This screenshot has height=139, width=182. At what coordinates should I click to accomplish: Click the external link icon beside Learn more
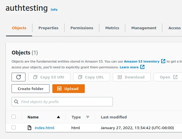142,67
